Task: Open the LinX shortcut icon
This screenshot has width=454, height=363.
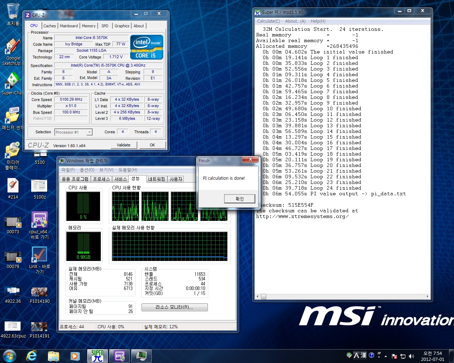Action: (39, 260)
